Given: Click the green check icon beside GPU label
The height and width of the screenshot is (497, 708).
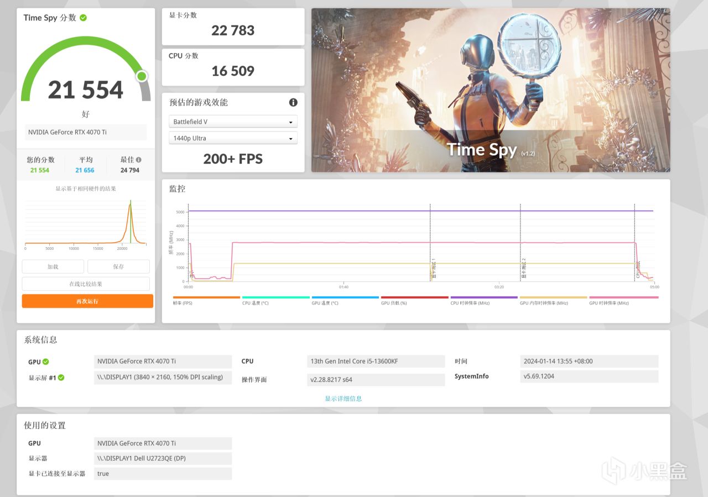Looking at the screenshot, I should pyautogui.click(x=46, y=362).
